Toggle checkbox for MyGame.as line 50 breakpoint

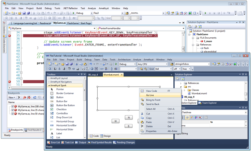12,114
